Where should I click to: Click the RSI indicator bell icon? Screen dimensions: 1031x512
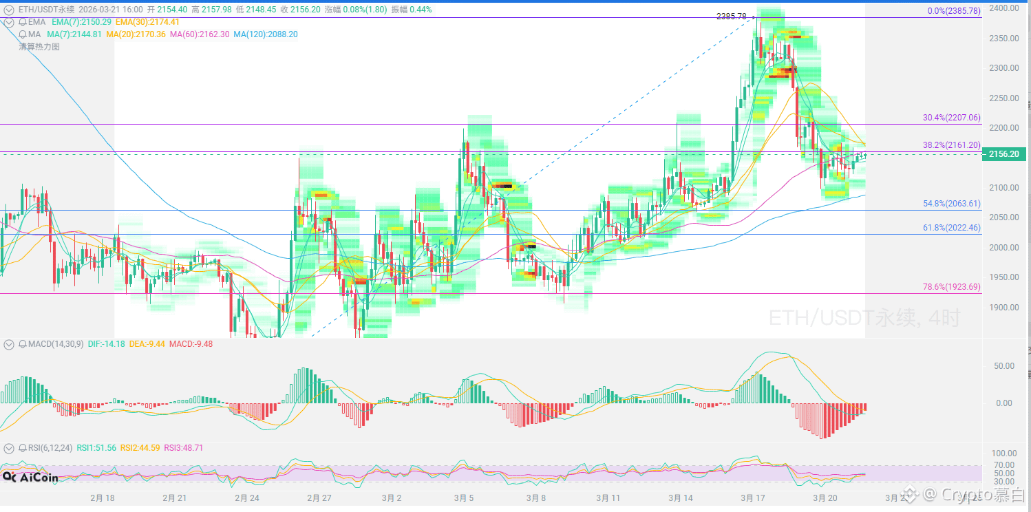tap(23, 448)
